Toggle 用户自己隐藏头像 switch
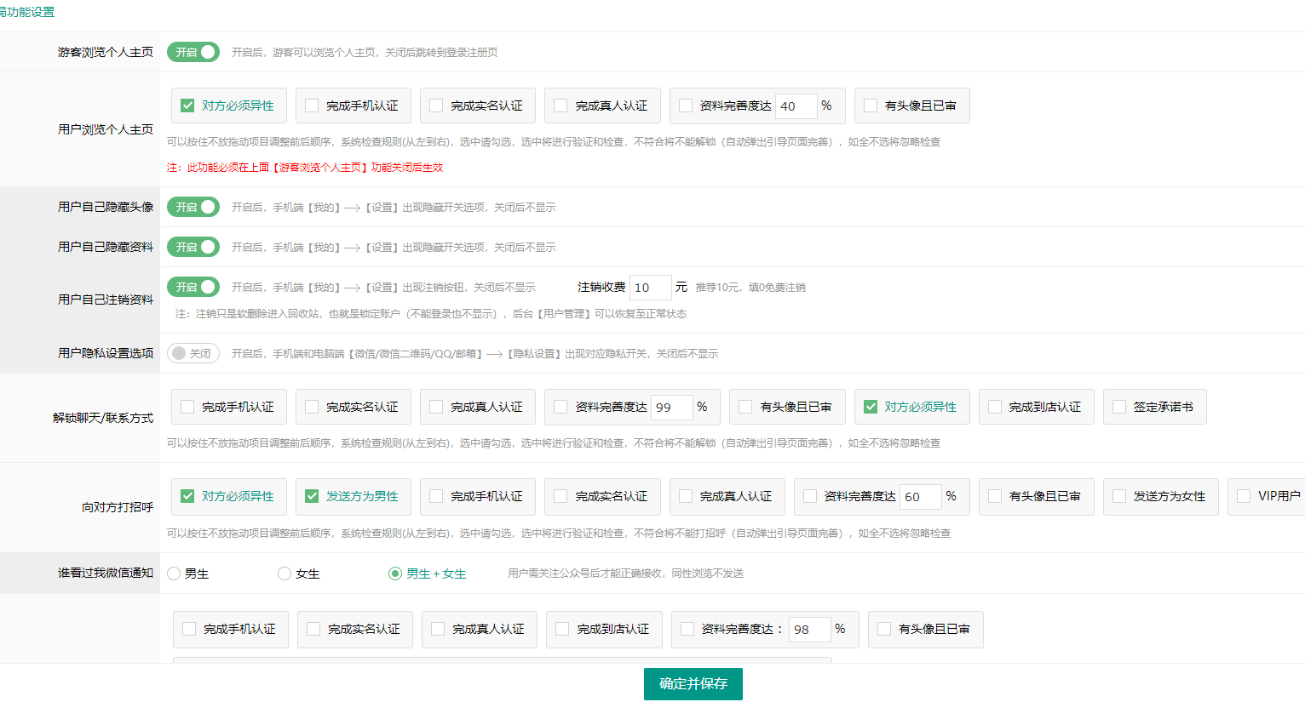The image size is (1305, 702). tap(193, 207)
